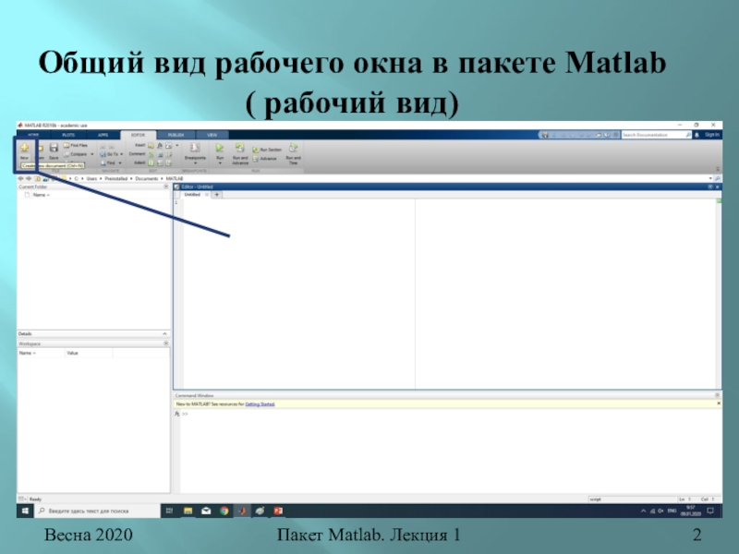Click Sign In in the title area
This screenshot has width=739, height=554.
(711, 135)
